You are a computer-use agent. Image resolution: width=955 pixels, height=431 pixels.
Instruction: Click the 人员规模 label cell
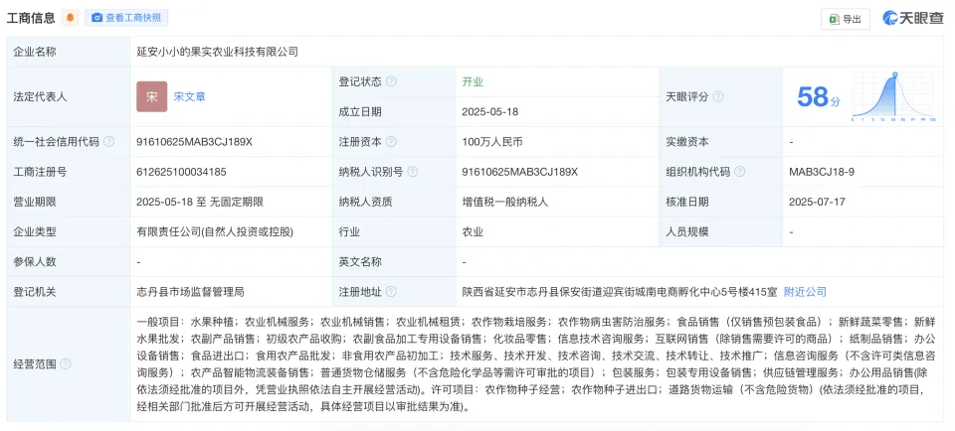click(720, 231)
